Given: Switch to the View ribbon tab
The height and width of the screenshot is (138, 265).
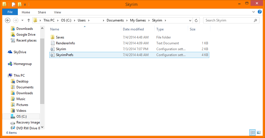Looking at the screenshot, I should [57, 12].
